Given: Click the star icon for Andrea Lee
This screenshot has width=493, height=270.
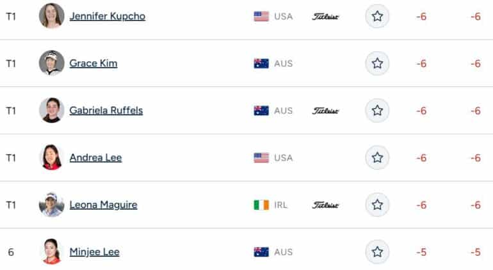Looking at the screenshot, I should [x=377, y=157].
